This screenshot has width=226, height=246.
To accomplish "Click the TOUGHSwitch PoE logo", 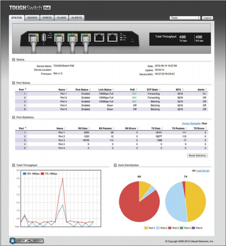I will [30, 8].
